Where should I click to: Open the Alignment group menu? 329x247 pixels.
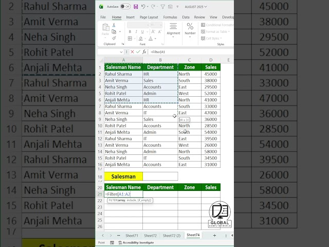coord(173,30)
